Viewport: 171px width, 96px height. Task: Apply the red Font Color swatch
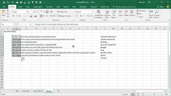pos(36,16)
